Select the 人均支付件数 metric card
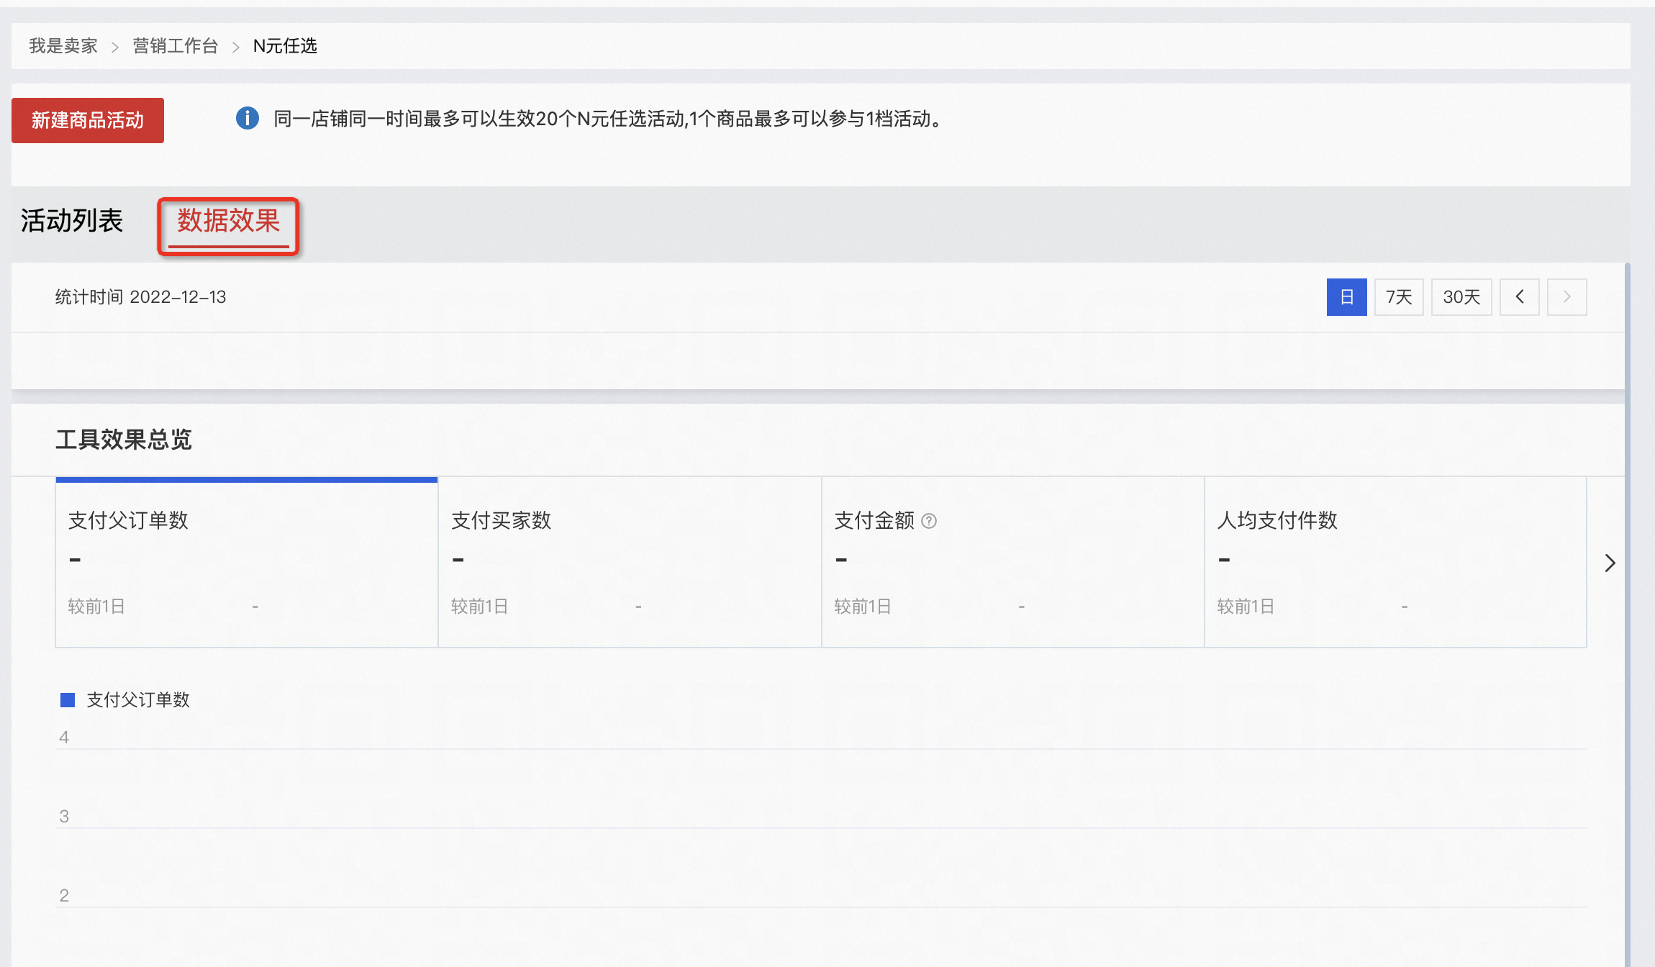The image size is (1655, 967). tap(1396, 562)
